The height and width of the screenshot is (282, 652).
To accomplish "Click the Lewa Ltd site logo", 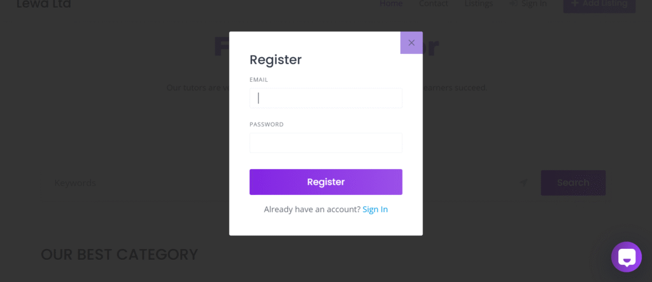I will click(x=44, y=4).
